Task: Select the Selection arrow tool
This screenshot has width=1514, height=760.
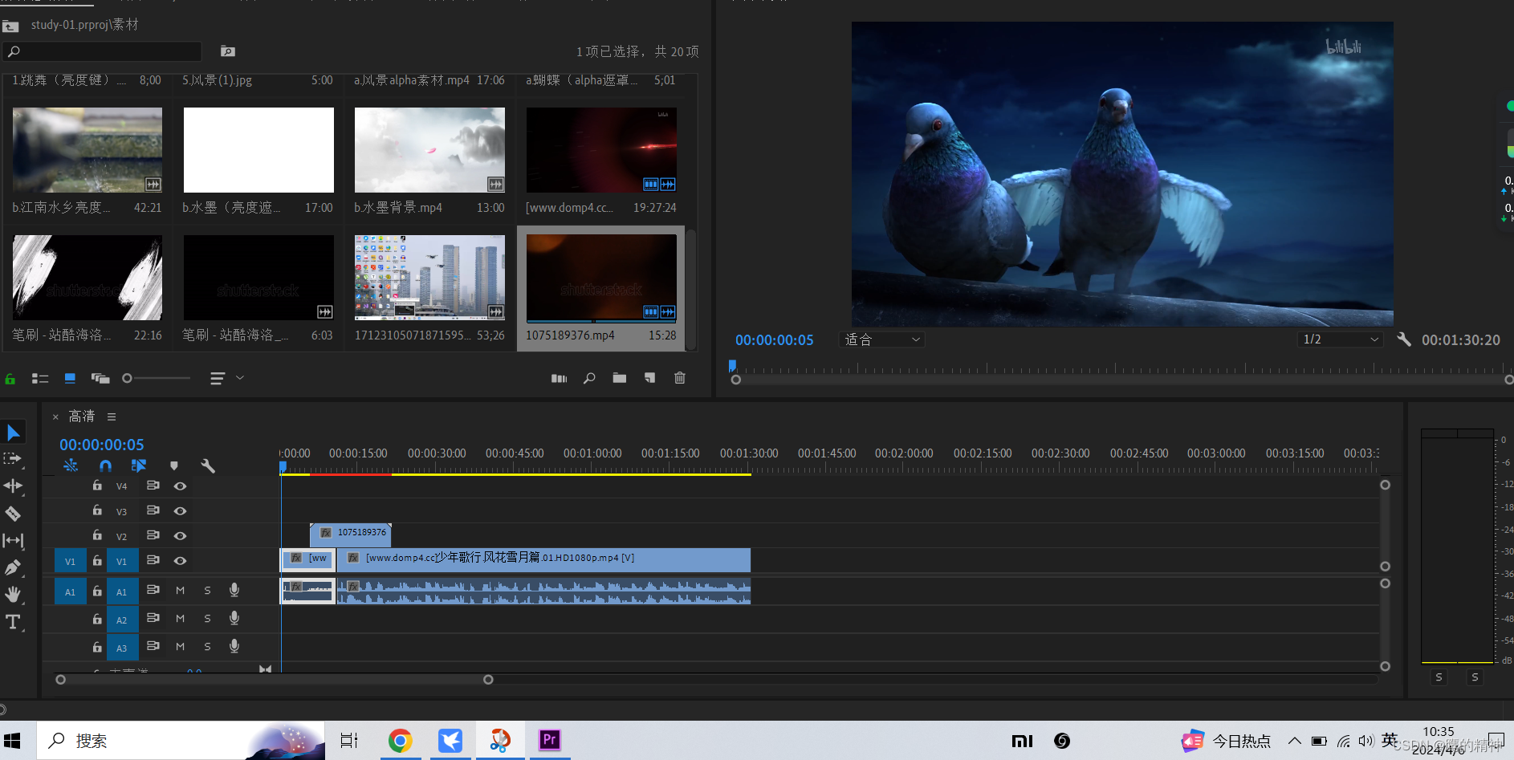Action: [14, 433]
